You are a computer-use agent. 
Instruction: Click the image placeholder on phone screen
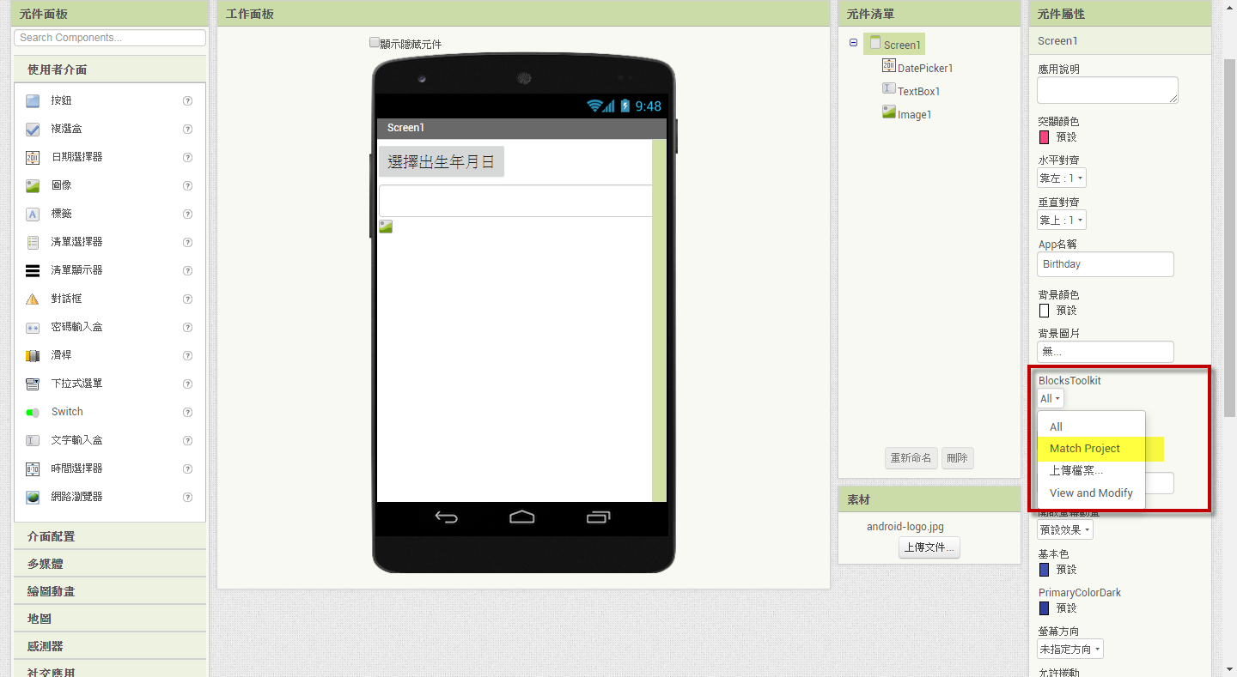(x=386, y=227)
